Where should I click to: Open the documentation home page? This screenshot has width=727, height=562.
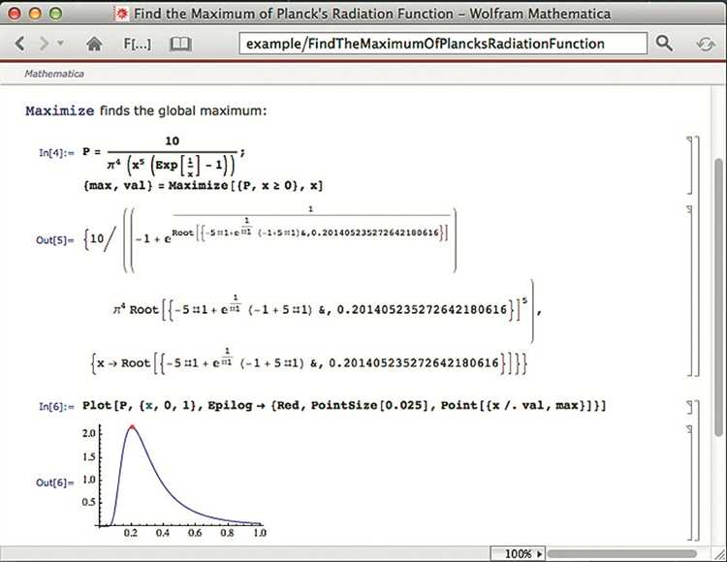point(94,44)
